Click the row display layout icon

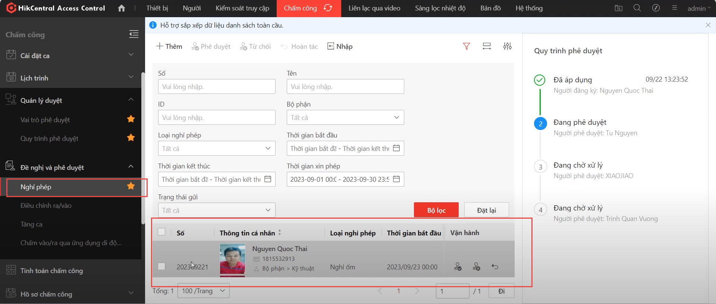pyautogui.click(x=487, y=46)
